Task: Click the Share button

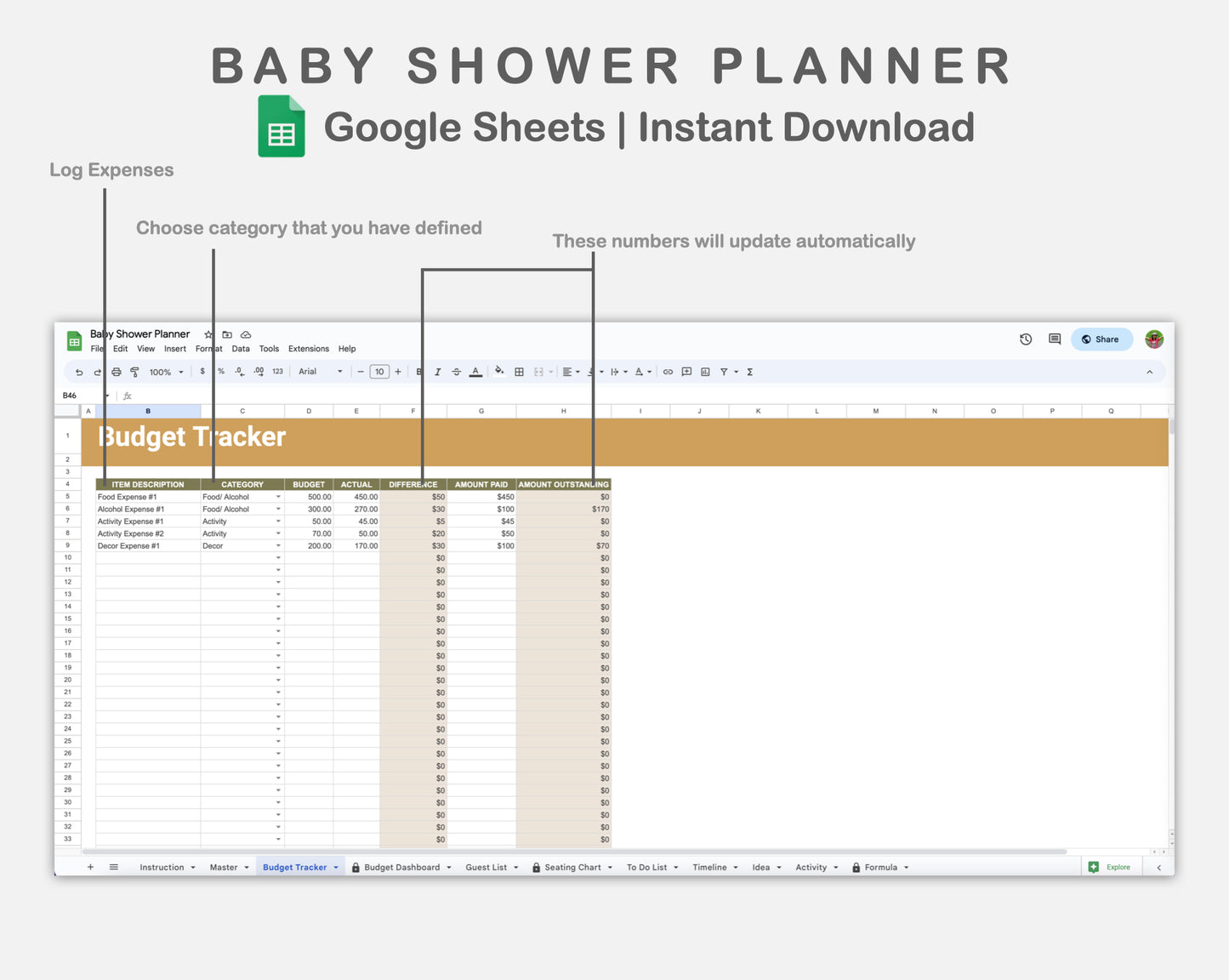Action: coord(1101,339)
